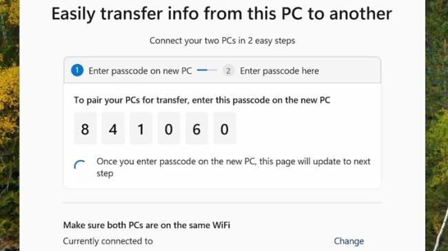Click the loading spinner icon
Screen dimensions: 448x251
[x=79, y=165]
